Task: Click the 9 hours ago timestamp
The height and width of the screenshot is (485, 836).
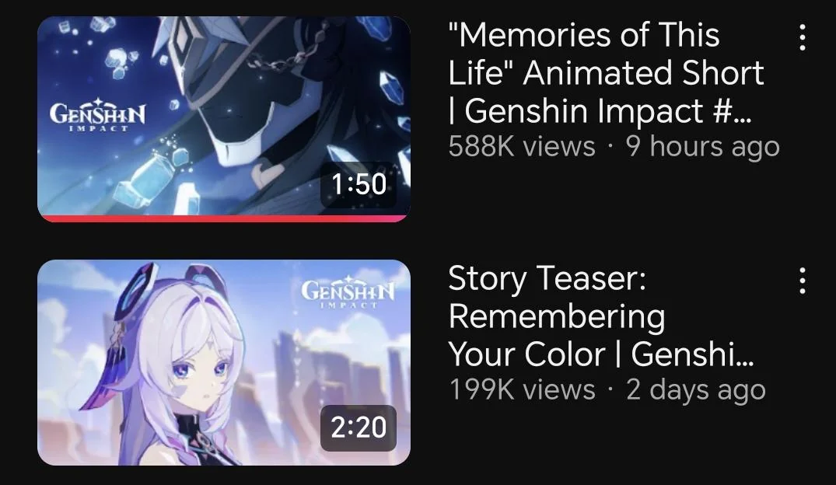Action: point(702,146)
